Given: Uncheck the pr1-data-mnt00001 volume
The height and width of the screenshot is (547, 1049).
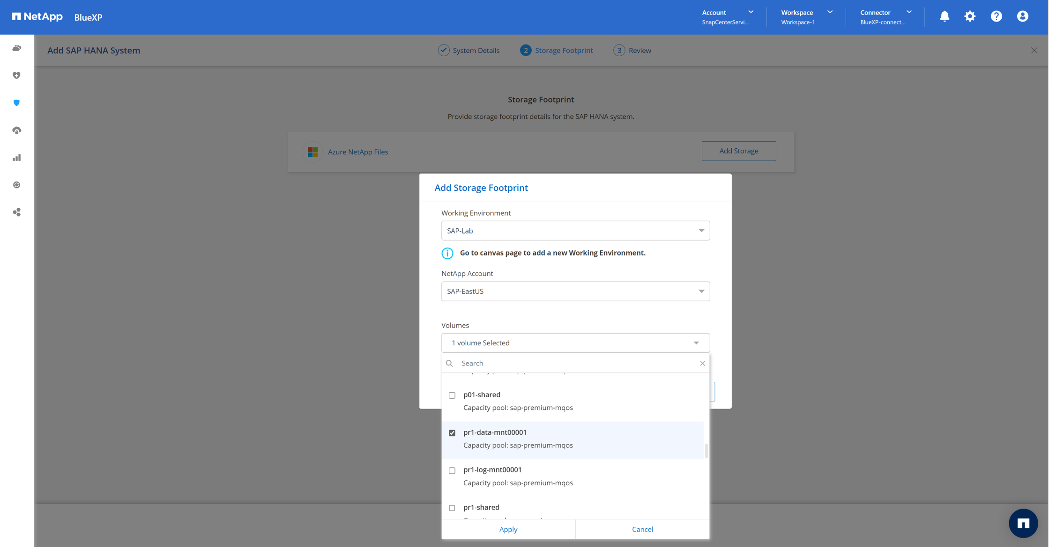Looking at the screenshot, I should click(x=452, y=433).
